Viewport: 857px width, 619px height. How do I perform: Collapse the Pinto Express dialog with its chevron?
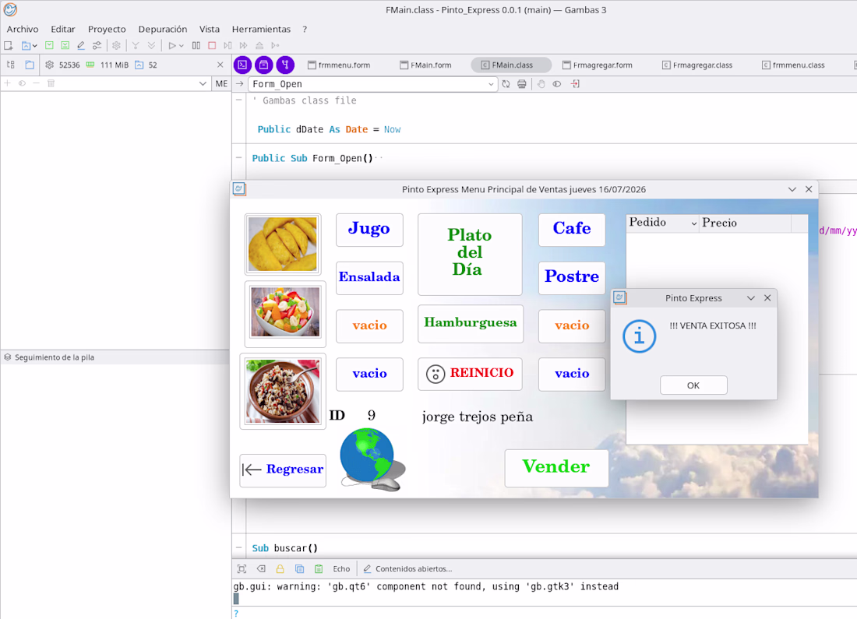tap(750, 297)
